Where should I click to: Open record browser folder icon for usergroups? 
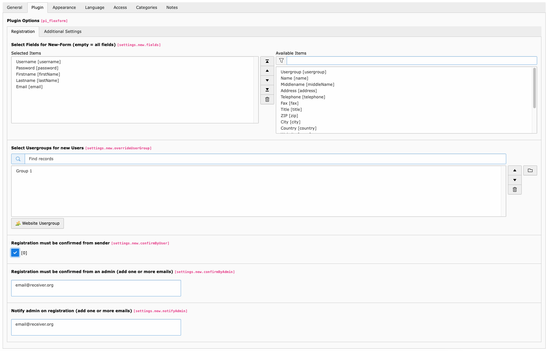point(530,170)
